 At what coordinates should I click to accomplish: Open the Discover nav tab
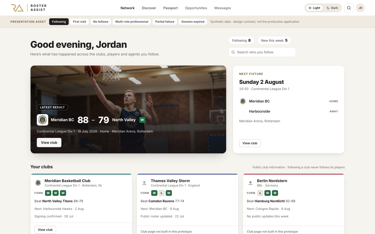point(149,8)
